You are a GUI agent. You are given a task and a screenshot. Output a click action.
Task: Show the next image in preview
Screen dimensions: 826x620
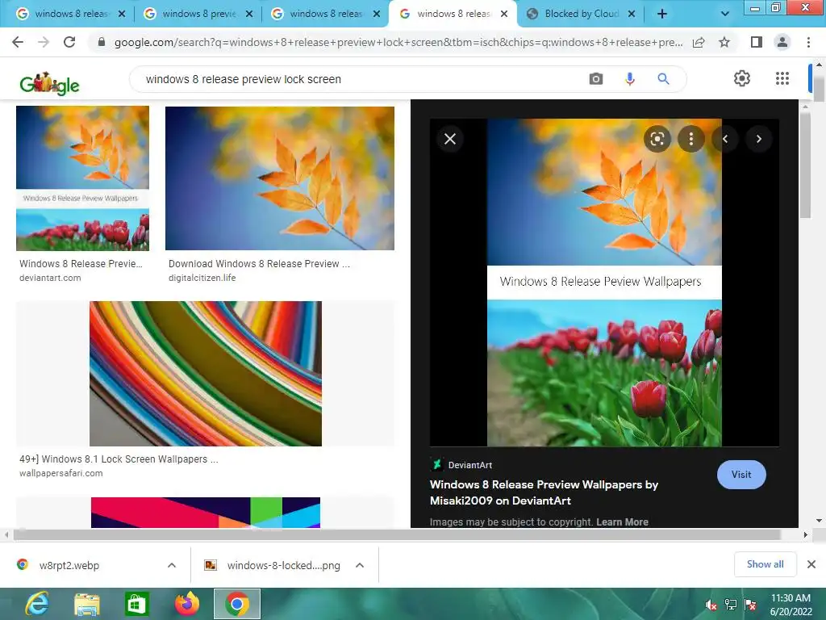(758, 139)
